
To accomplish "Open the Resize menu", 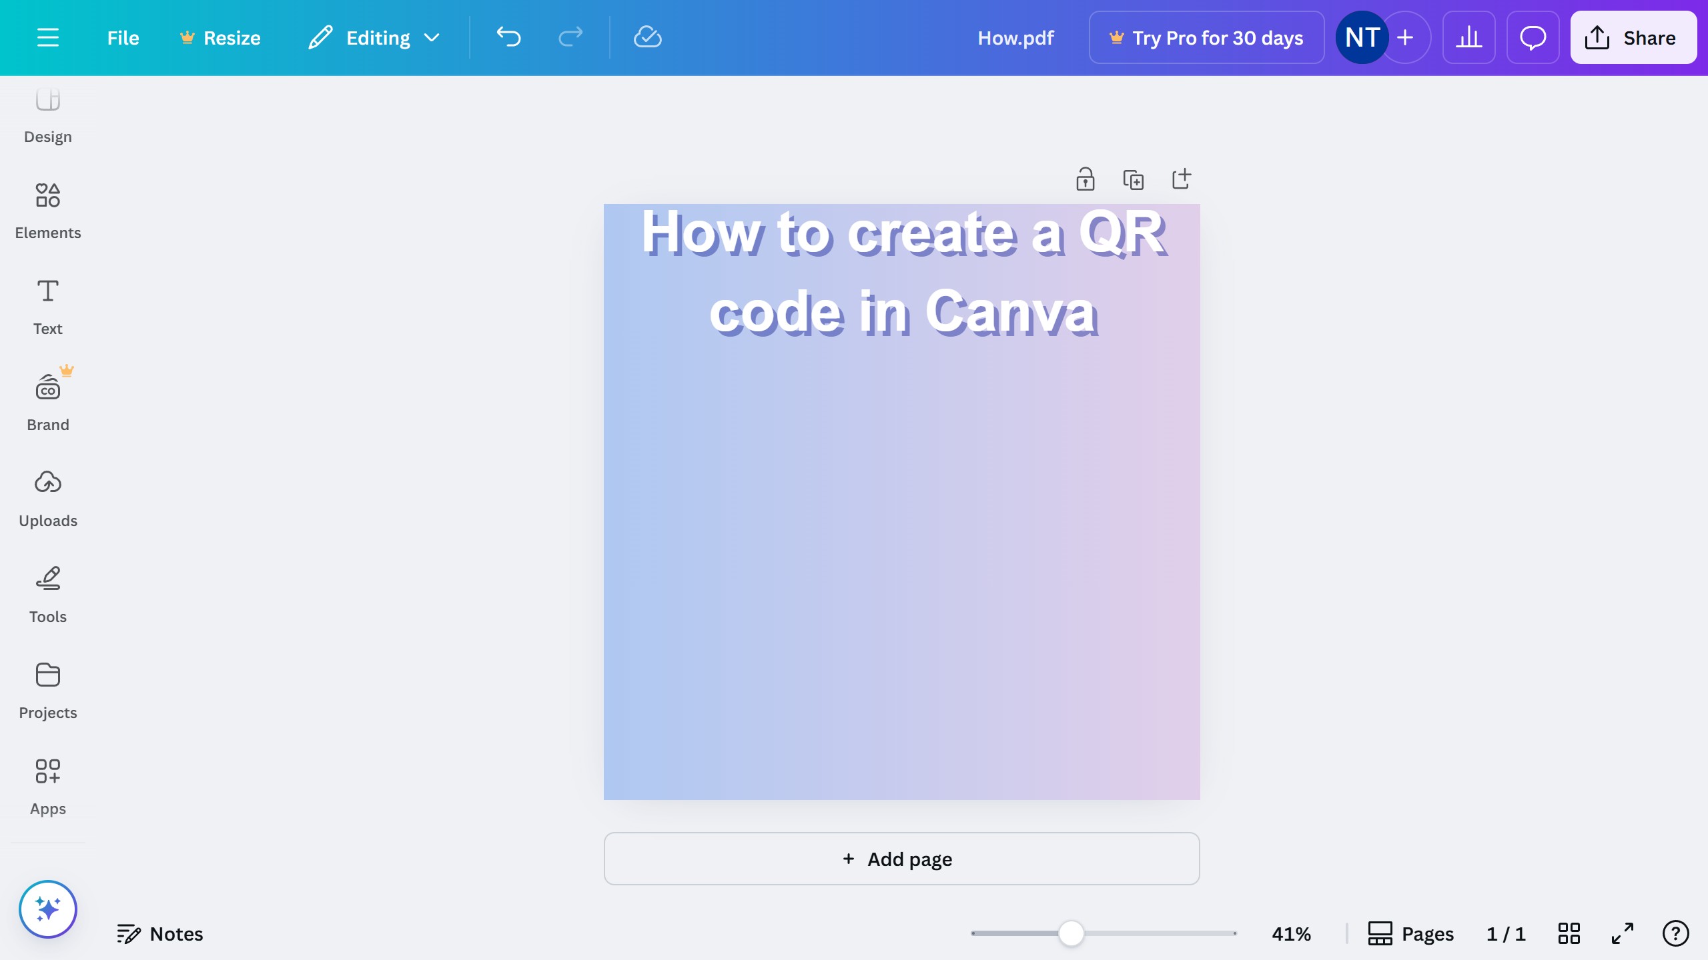I will coord(220,37).
